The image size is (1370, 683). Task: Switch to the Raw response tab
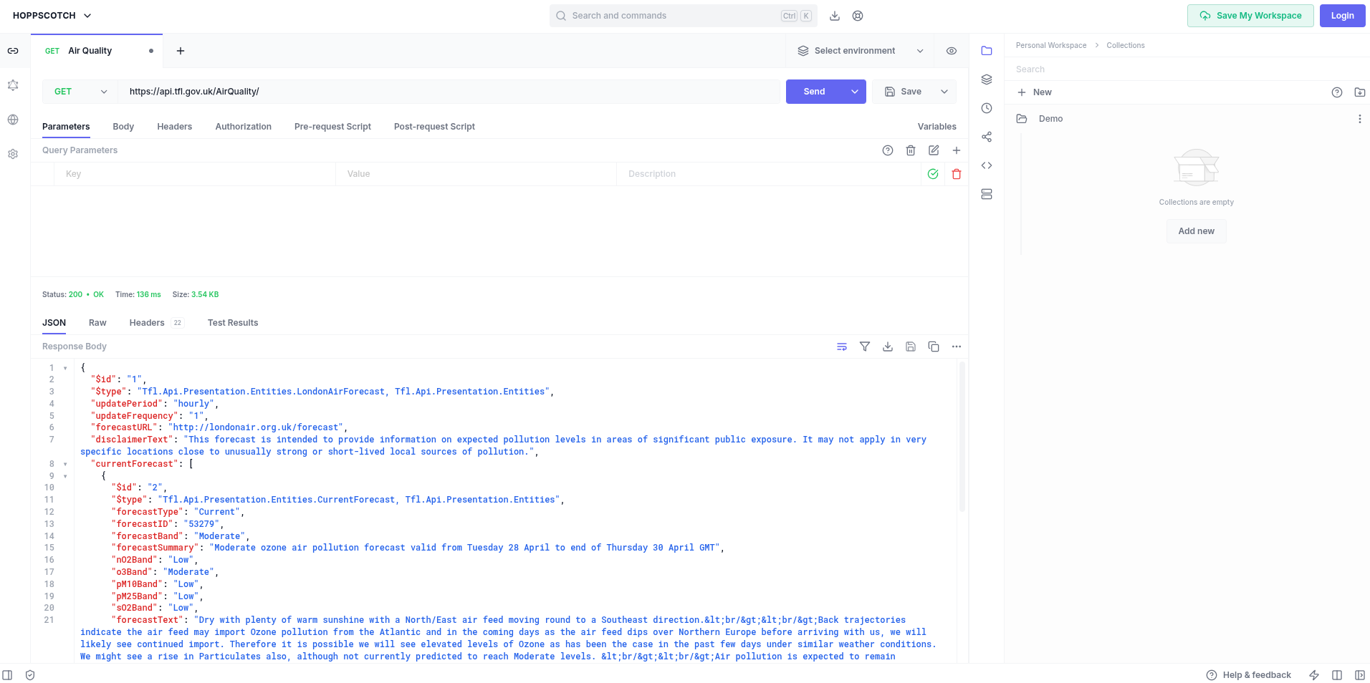[x=97, y=323]
